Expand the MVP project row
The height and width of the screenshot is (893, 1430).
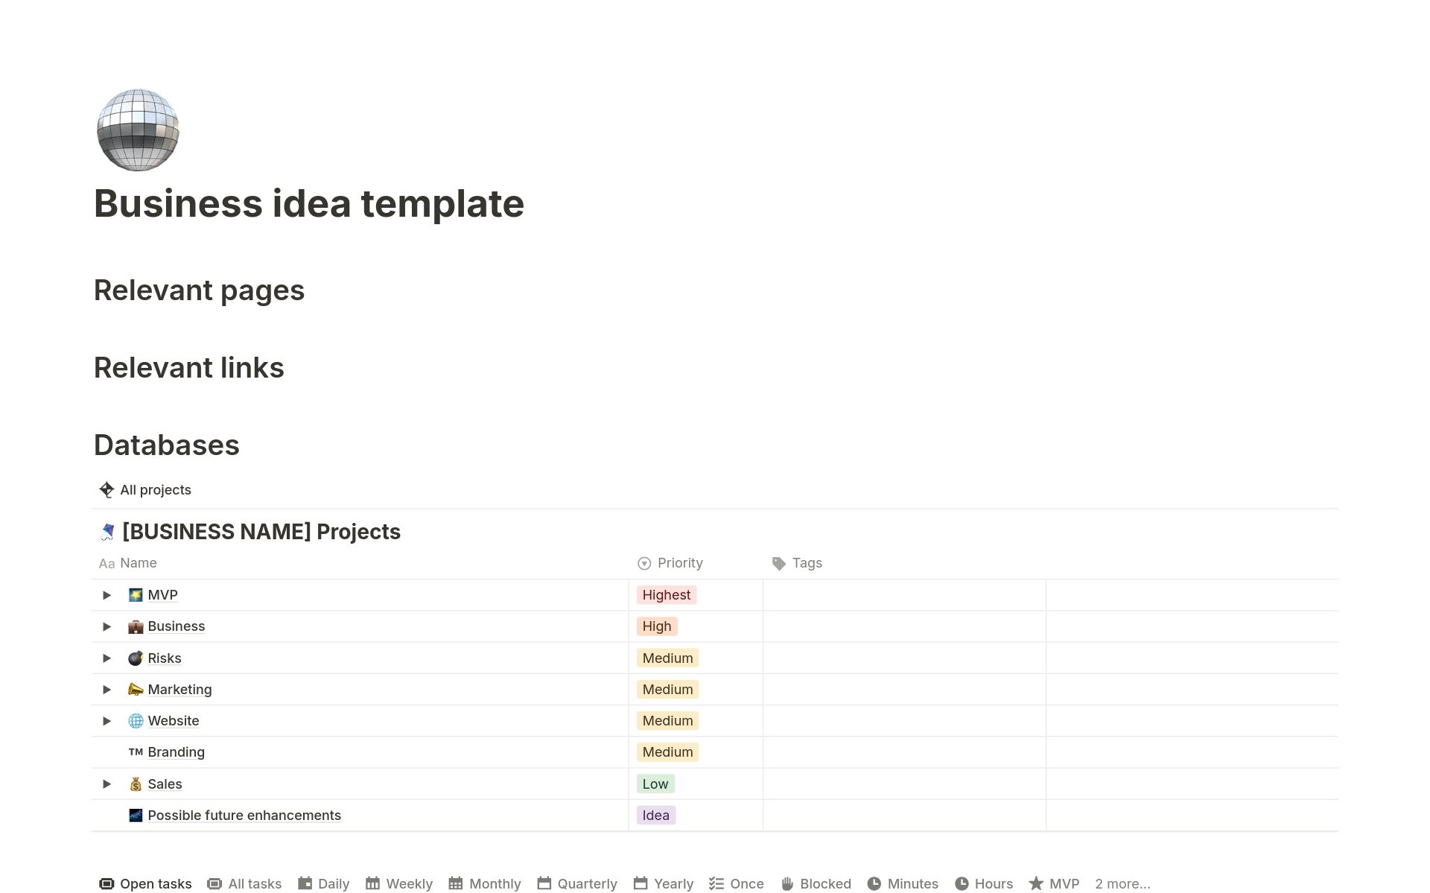(x=107, y=594)
